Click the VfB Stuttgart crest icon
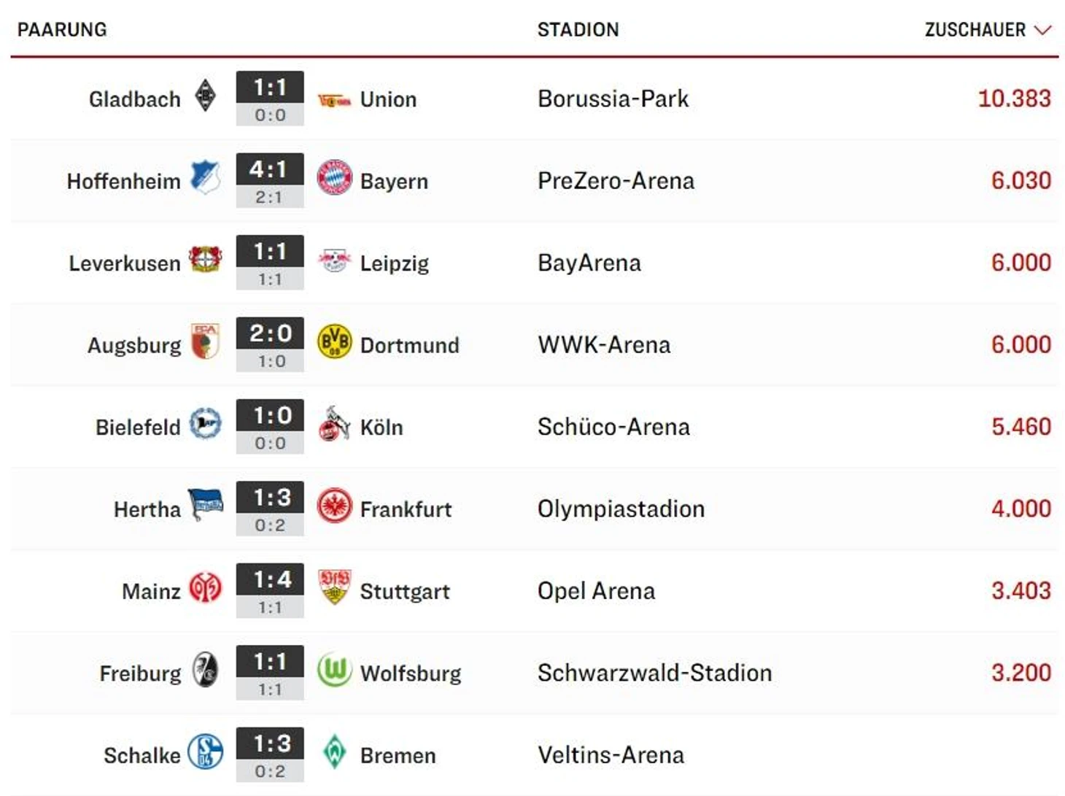 [335, 587]
